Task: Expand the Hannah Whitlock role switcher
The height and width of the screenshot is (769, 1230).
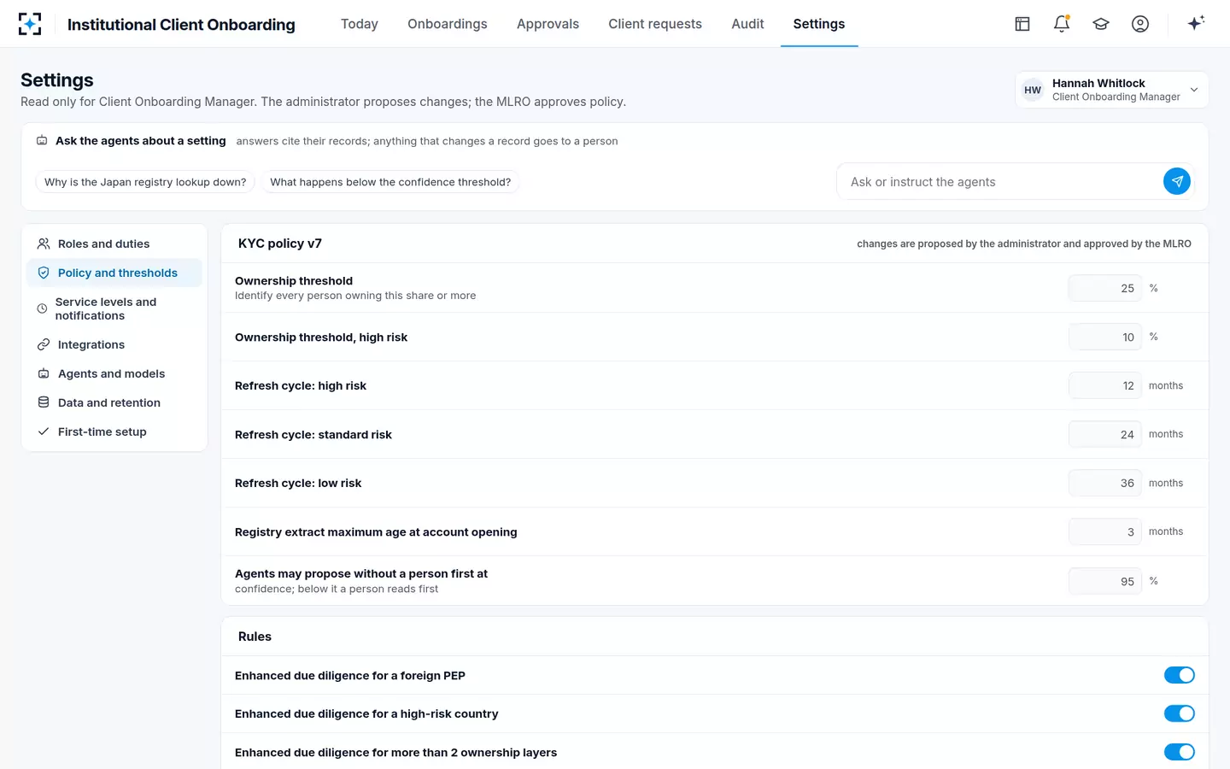Action: (x=1112, y=90)
